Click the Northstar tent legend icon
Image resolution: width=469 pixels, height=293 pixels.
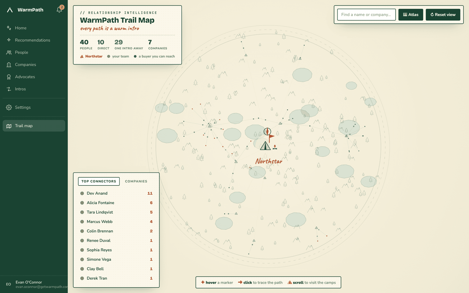(82, 56)
